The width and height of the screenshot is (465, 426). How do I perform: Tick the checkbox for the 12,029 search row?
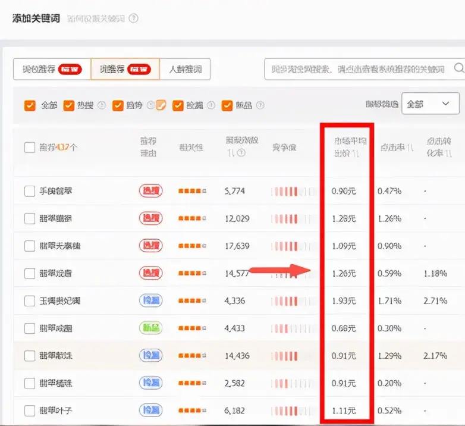pos(30,218)
